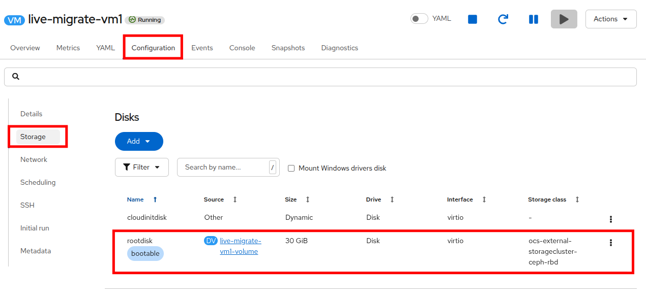Select Scheduling in the configuration sidebar
Viewport: 646px width, 300px height.
[x=38, y=182]
